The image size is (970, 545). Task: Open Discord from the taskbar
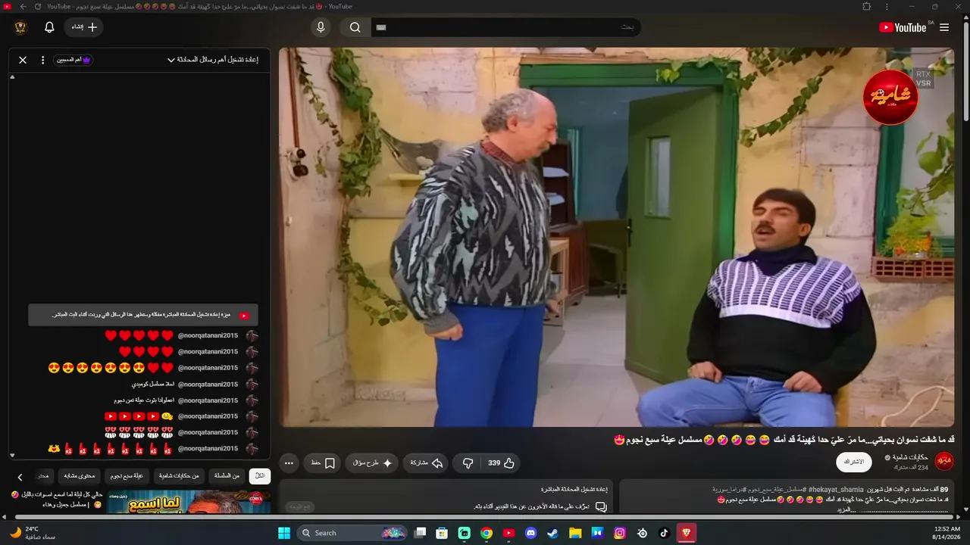click(x=530, y=533)
